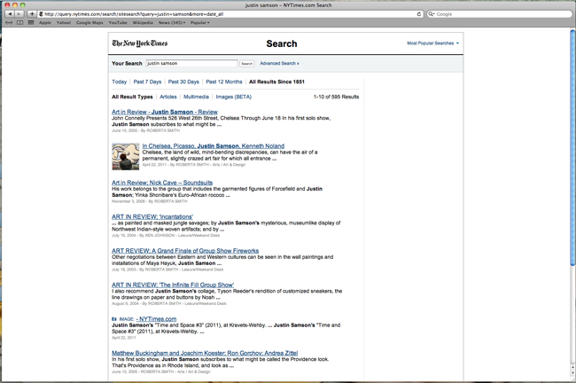
Task: Open the Wikipedia bookmark
Action: [143, 22]
